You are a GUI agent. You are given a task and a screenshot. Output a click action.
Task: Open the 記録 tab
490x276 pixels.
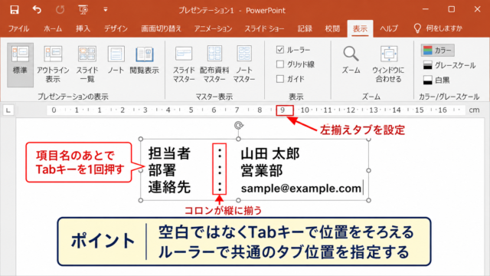tap(305, 29)
